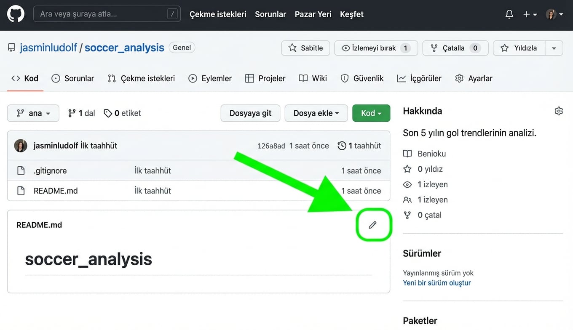This screenshot has width=573, height=330.
Task: Open the Dosya ekle dropdown
Action: click(316, 113)
